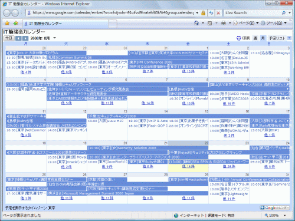
Task: Expand the feeds button dropdown arrow
Action: click(217, 23)
